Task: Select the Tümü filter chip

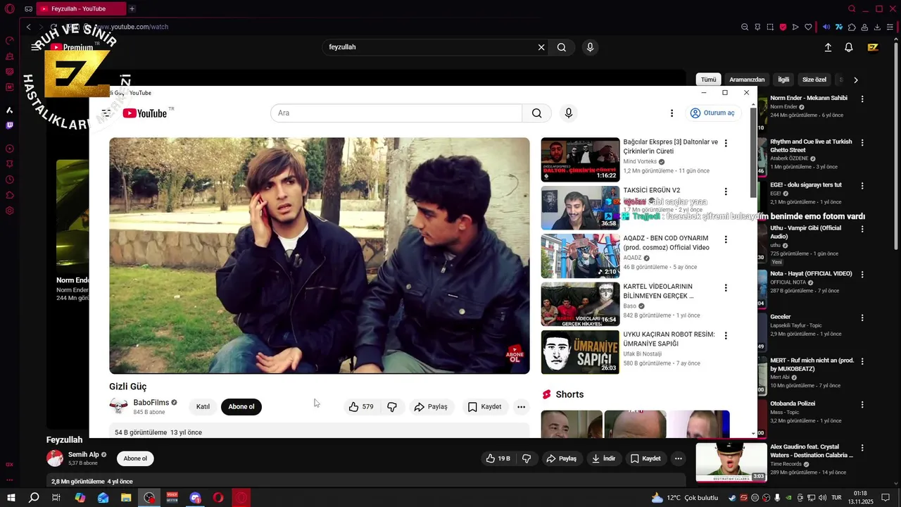Action: 708,80
